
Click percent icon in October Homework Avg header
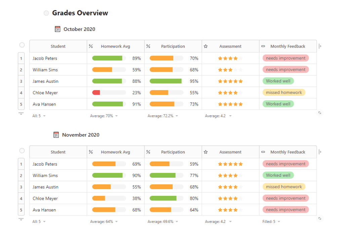(91, 46)
